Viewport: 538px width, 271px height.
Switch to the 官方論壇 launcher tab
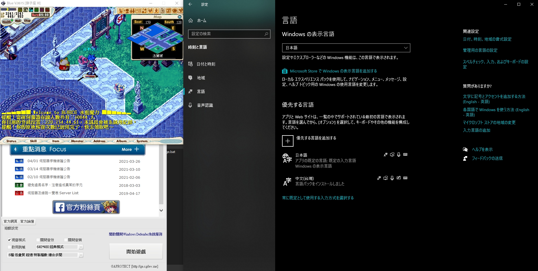27,221
